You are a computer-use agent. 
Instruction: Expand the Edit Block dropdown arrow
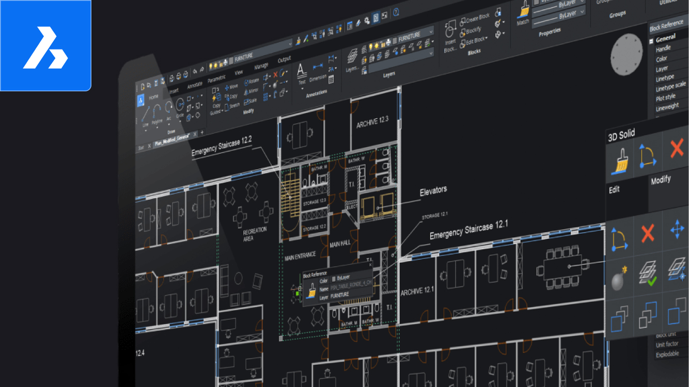[x=486, y=39]
